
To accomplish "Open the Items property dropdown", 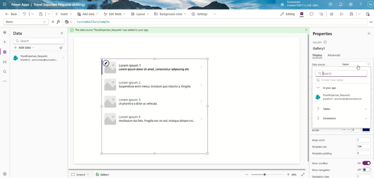I will [x=25, y=22].
